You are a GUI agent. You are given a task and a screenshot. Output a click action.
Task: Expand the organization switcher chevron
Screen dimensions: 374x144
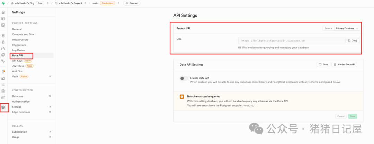[x=48, y=3]
